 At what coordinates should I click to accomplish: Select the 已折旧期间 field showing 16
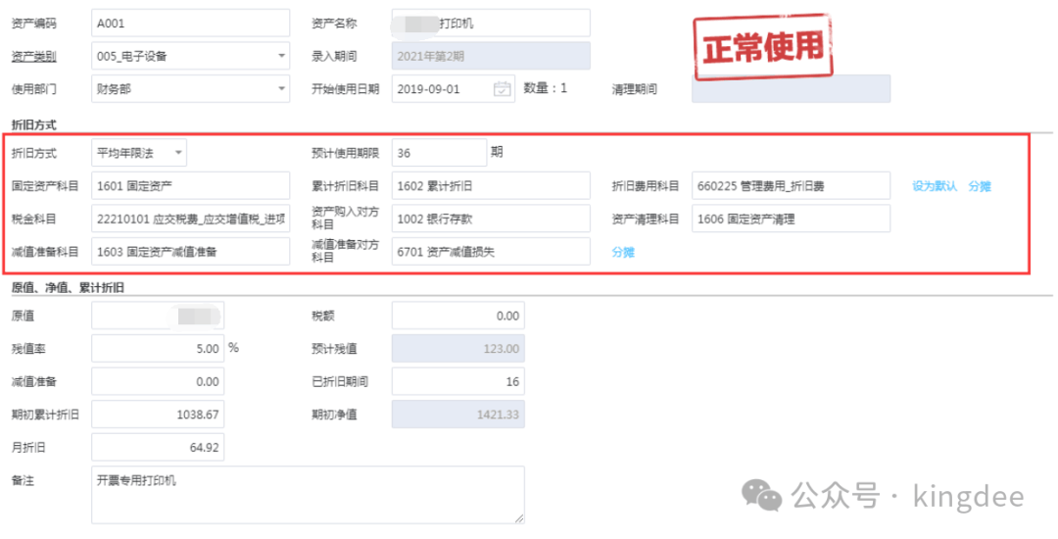click(x=457, y=381)
